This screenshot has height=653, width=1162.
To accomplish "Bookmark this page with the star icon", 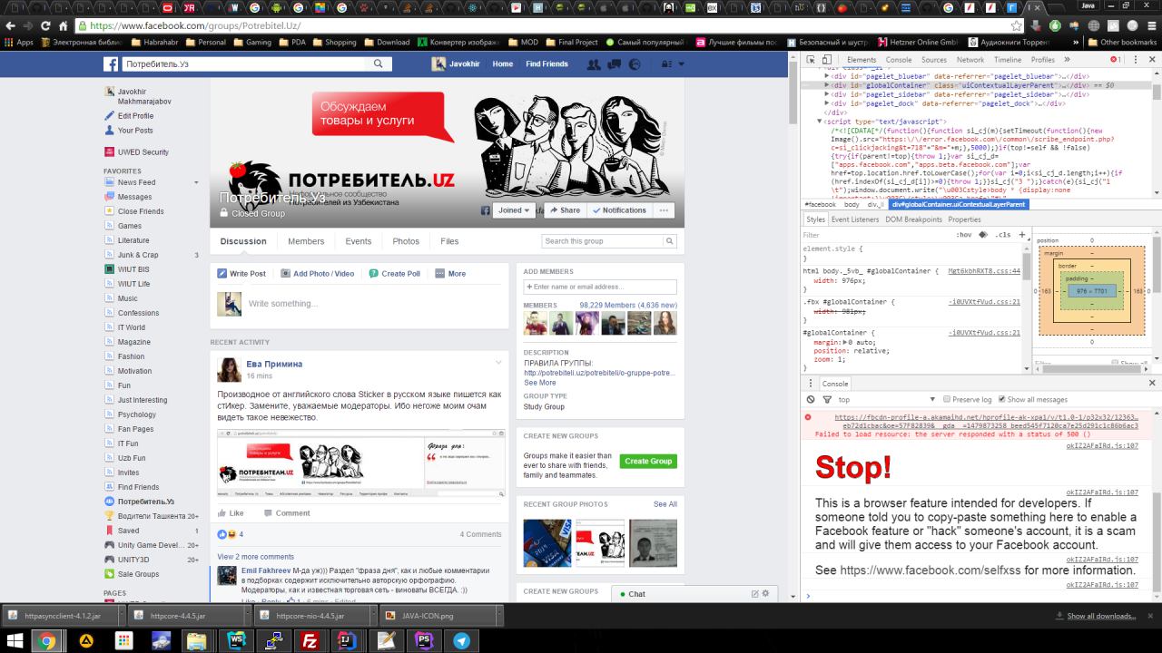I will coord(1017,26).
